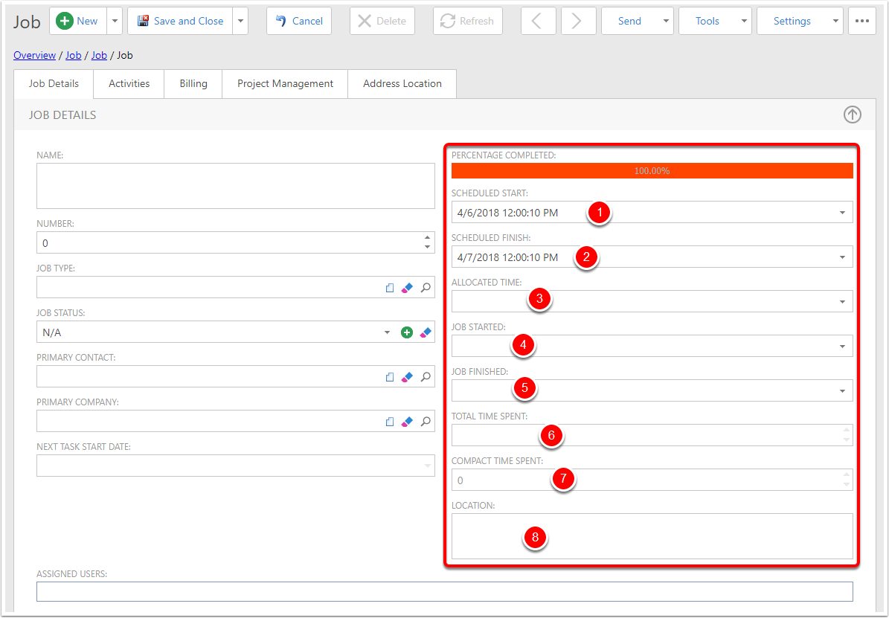Open the Allocated Time dropdown arrow
The height and width of the screenshot is (618, 889).
click(842, 302)
